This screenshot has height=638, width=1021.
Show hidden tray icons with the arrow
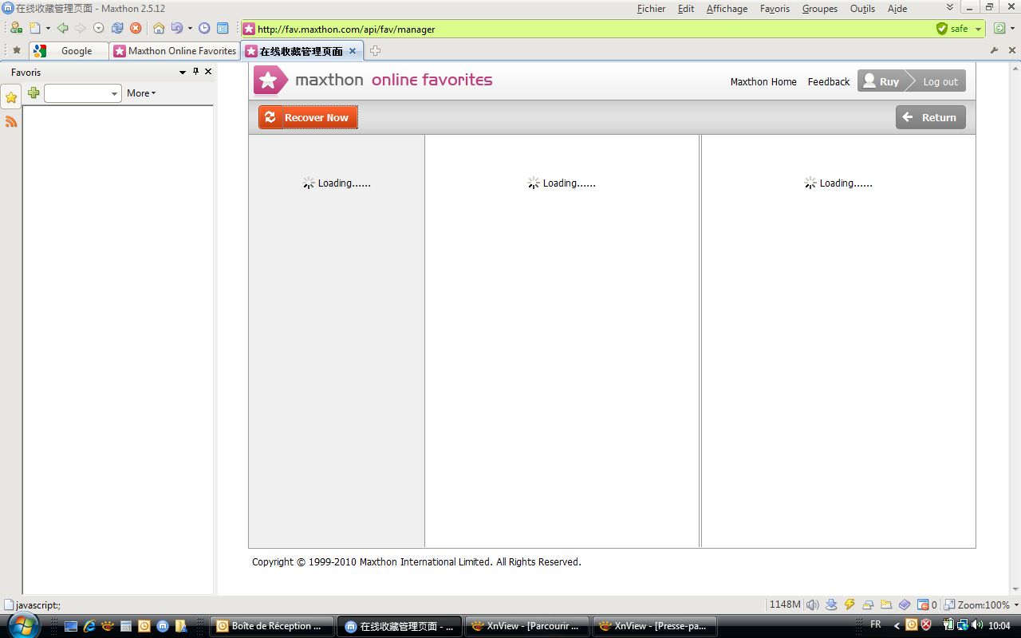[x=897, y=626]
